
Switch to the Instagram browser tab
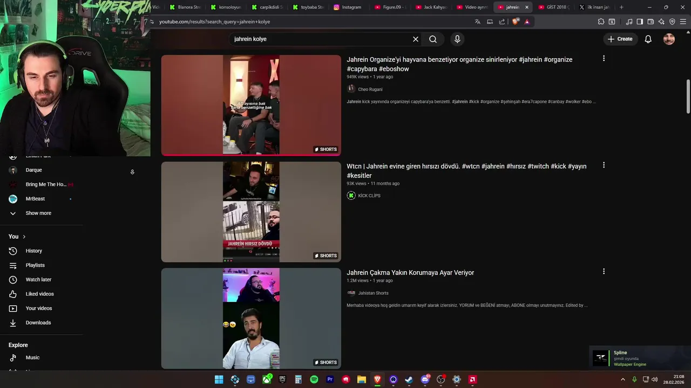349,7
